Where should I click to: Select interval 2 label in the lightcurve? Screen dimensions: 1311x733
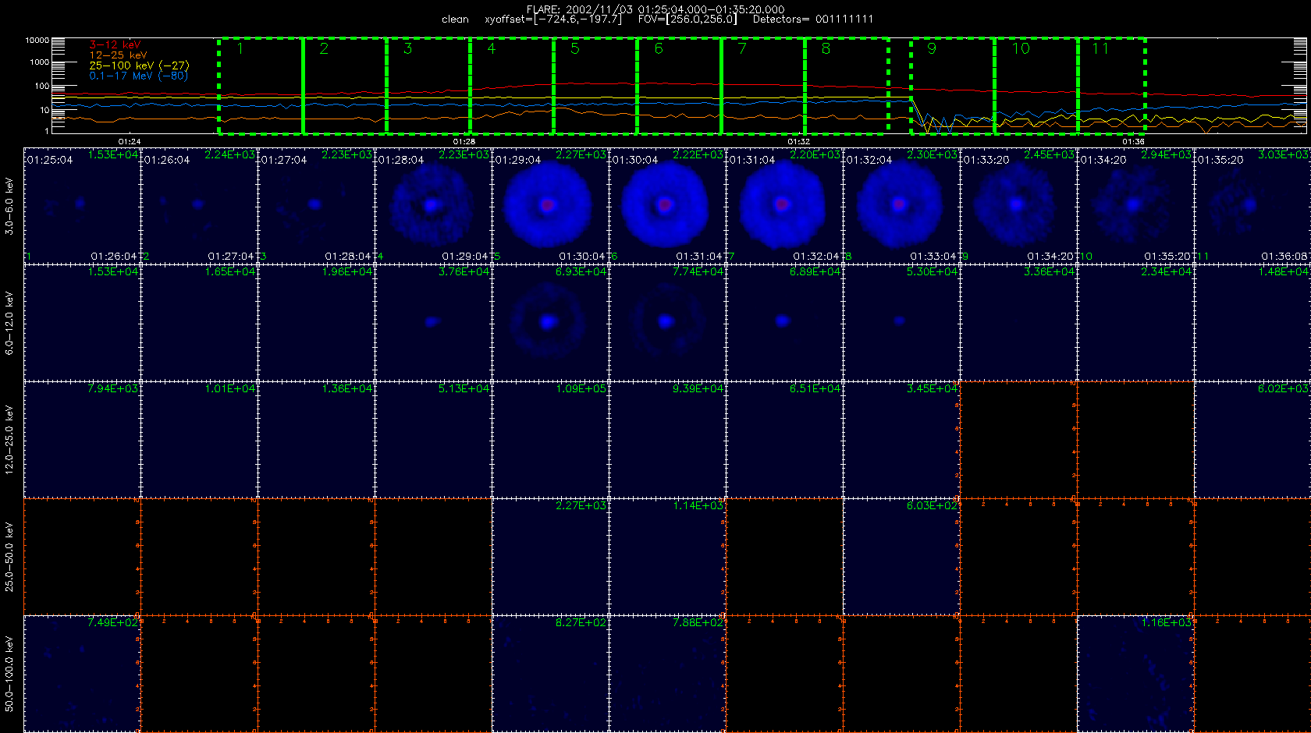[x=324, y=48]
